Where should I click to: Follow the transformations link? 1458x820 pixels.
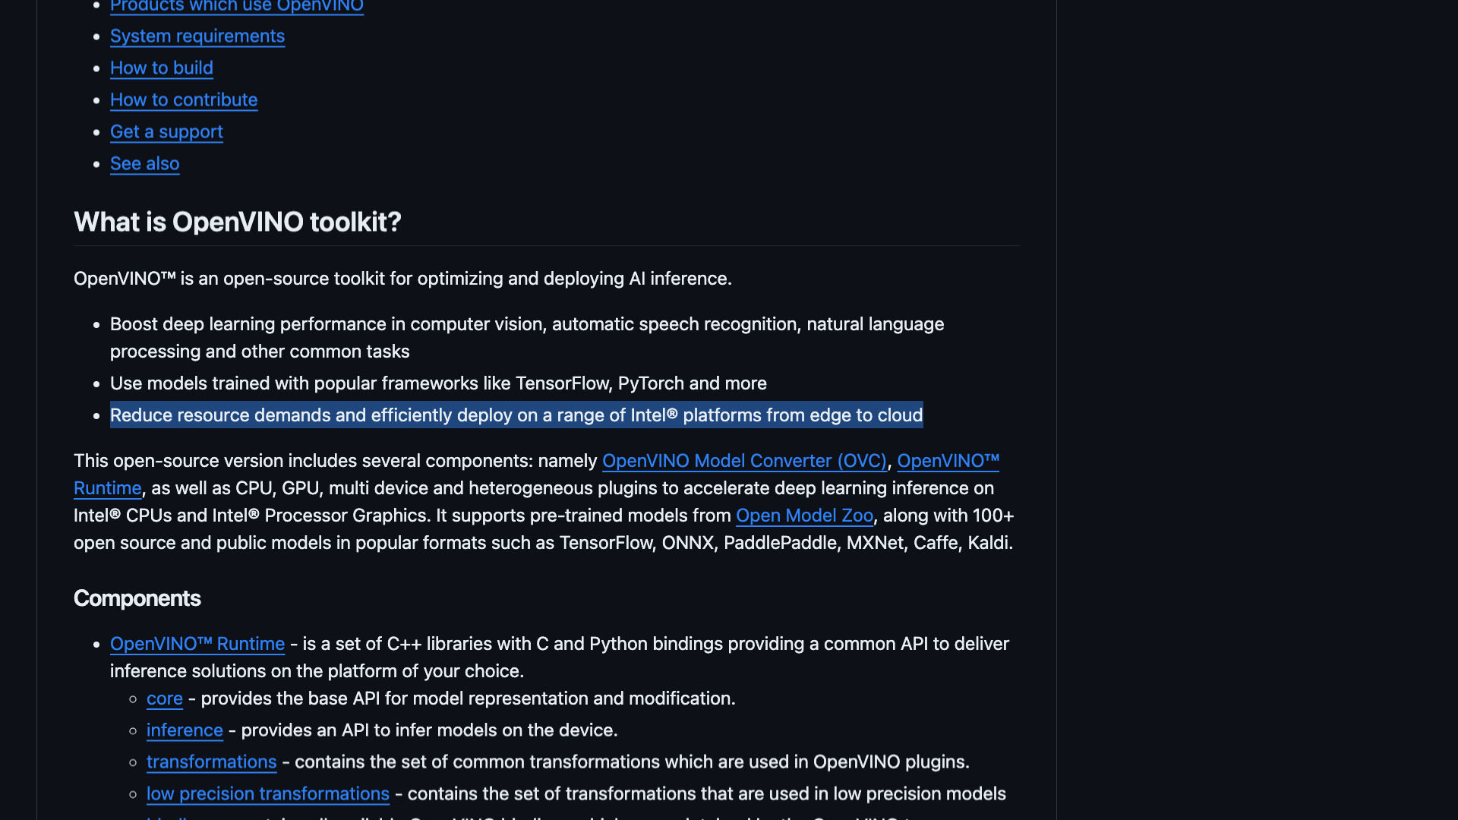211,762
